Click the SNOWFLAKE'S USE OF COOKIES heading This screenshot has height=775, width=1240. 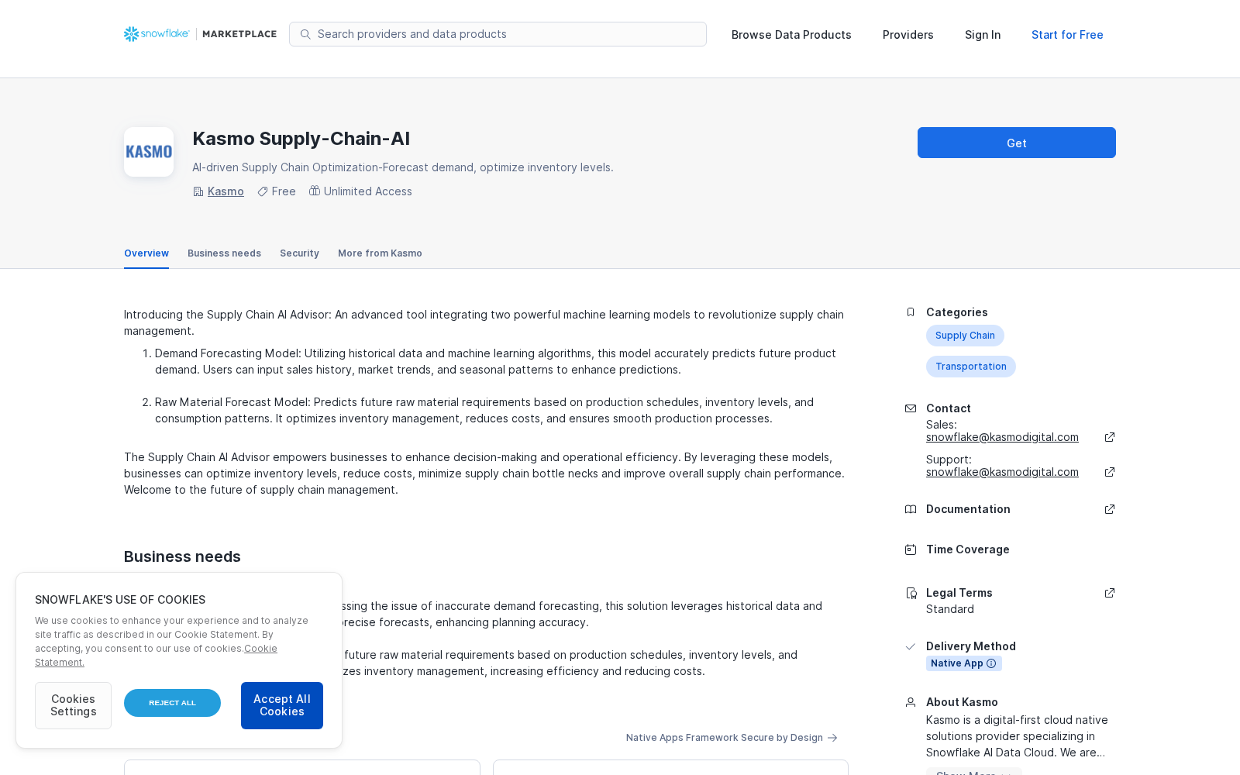click(x=120, y=600)
